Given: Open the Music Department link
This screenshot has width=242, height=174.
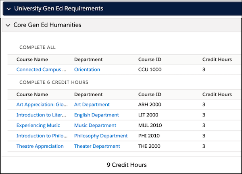Looking at the screenshot, I should [x=95, y=125].
